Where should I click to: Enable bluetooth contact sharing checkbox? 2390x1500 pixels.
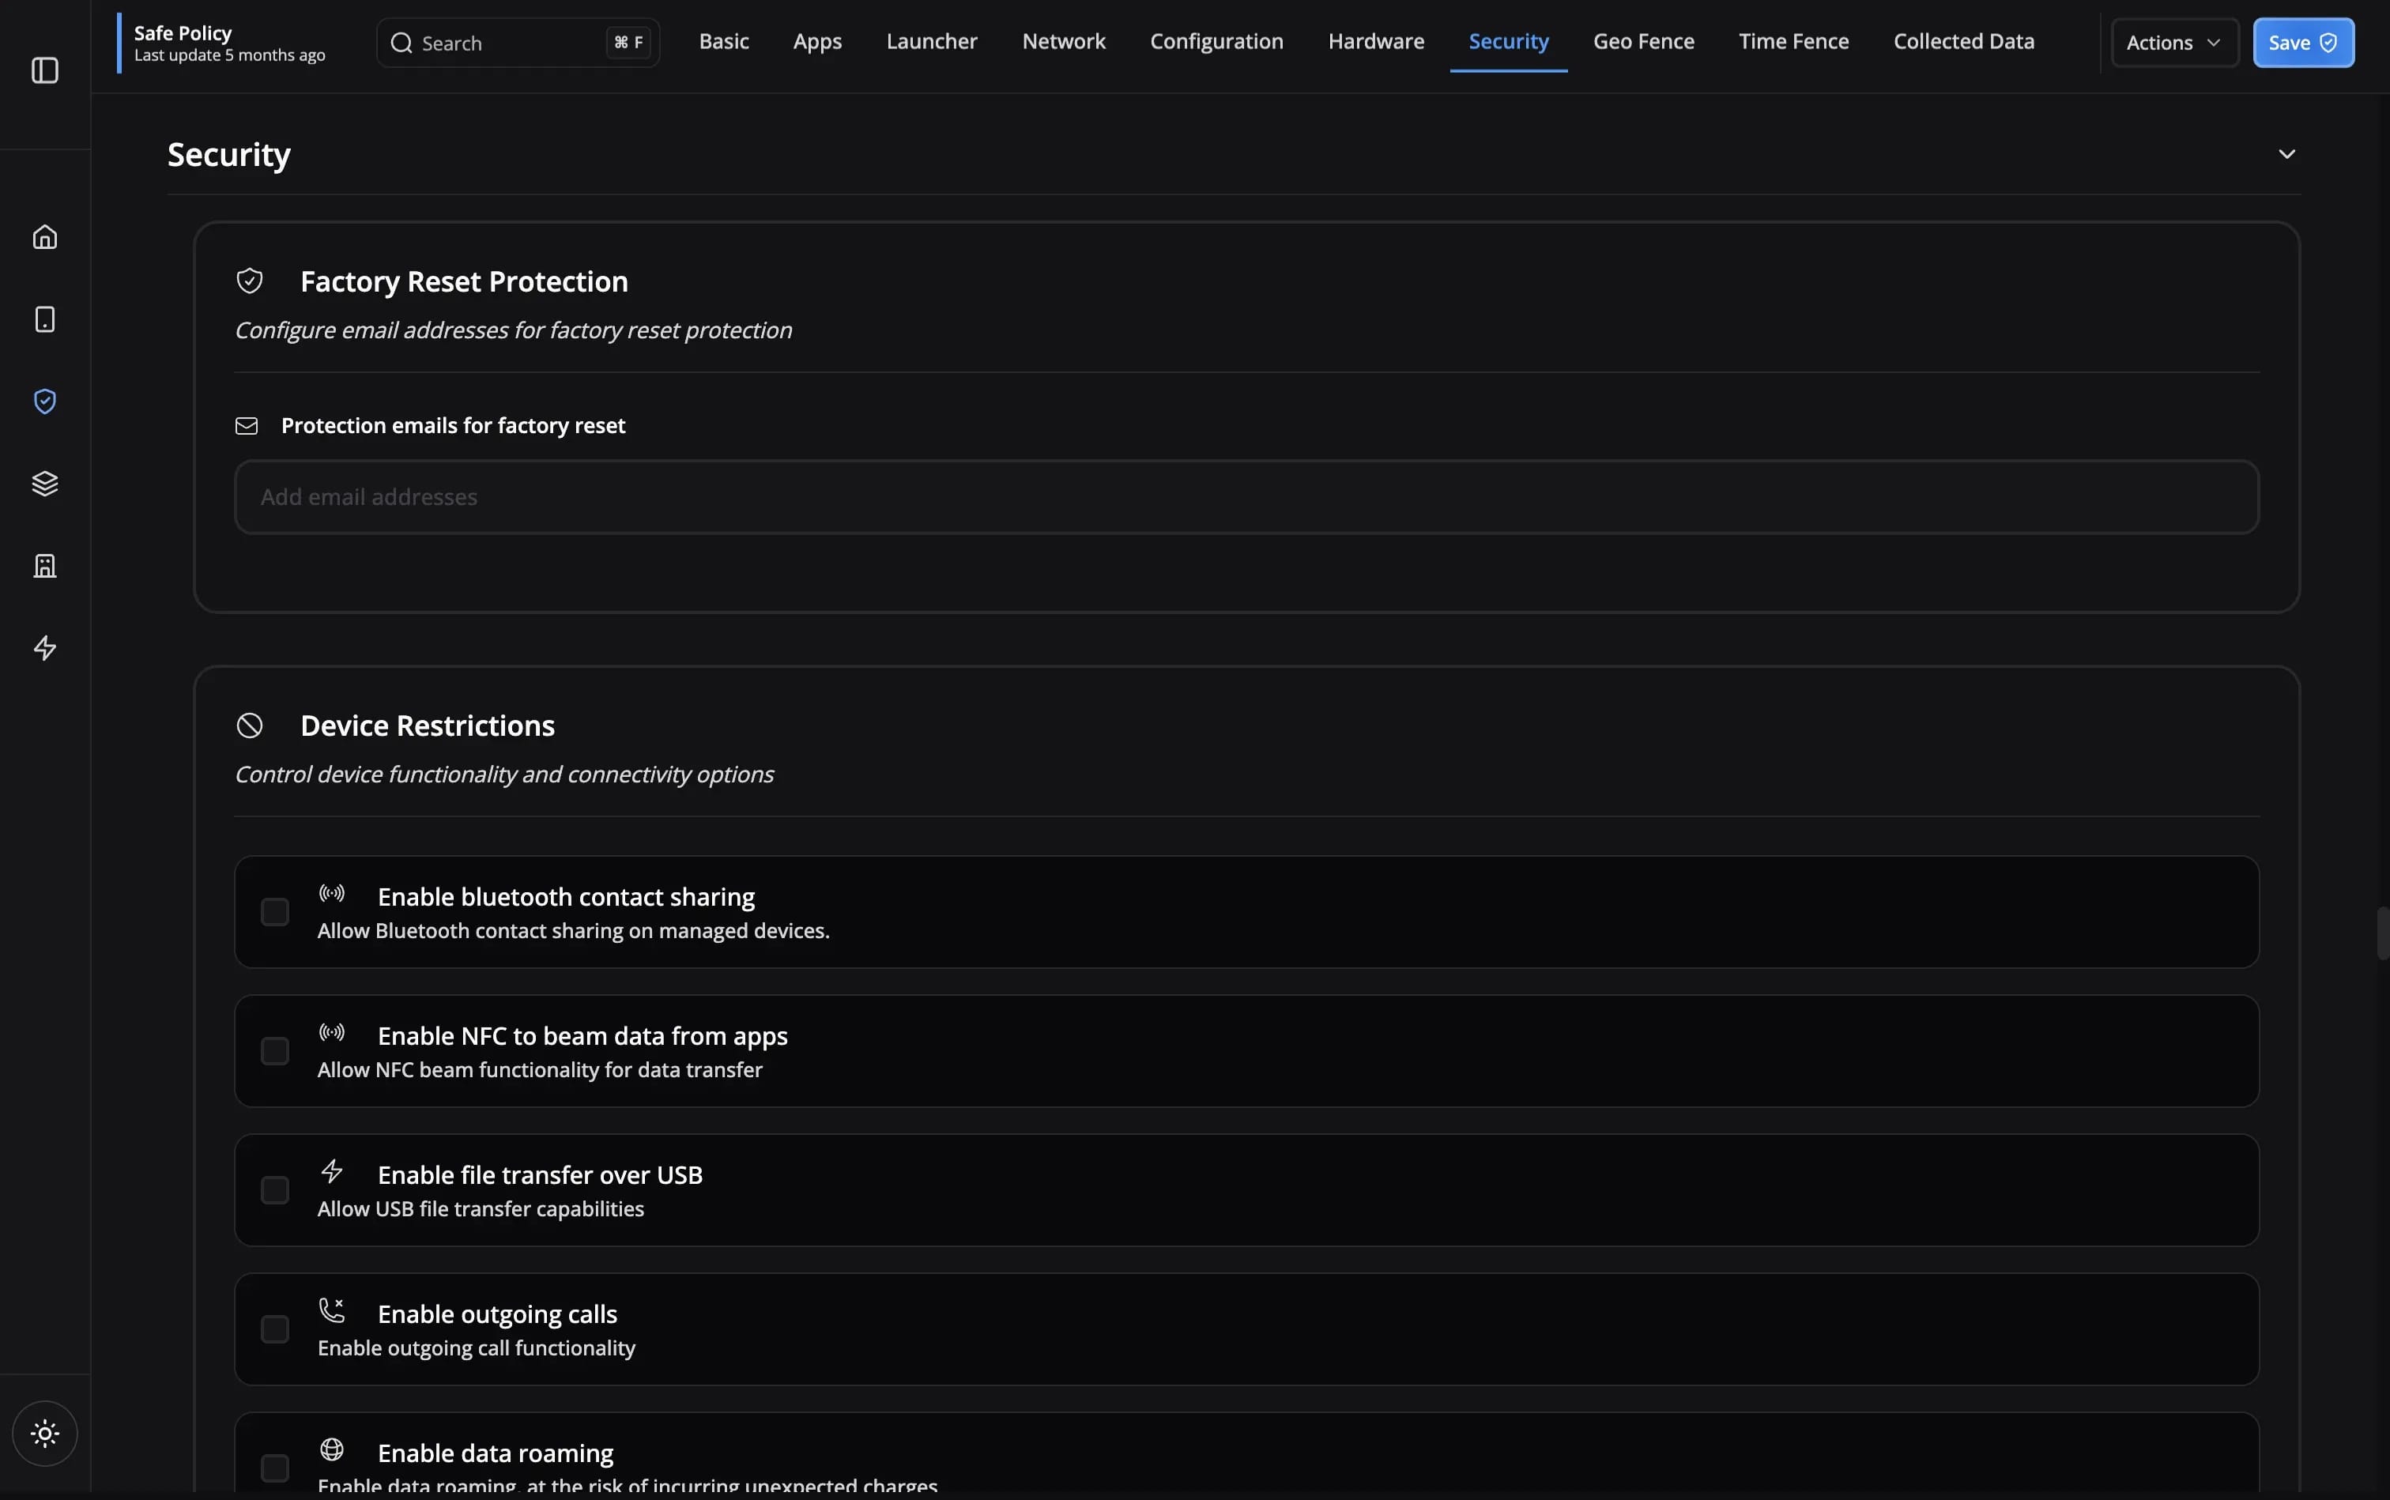[275, 912]
